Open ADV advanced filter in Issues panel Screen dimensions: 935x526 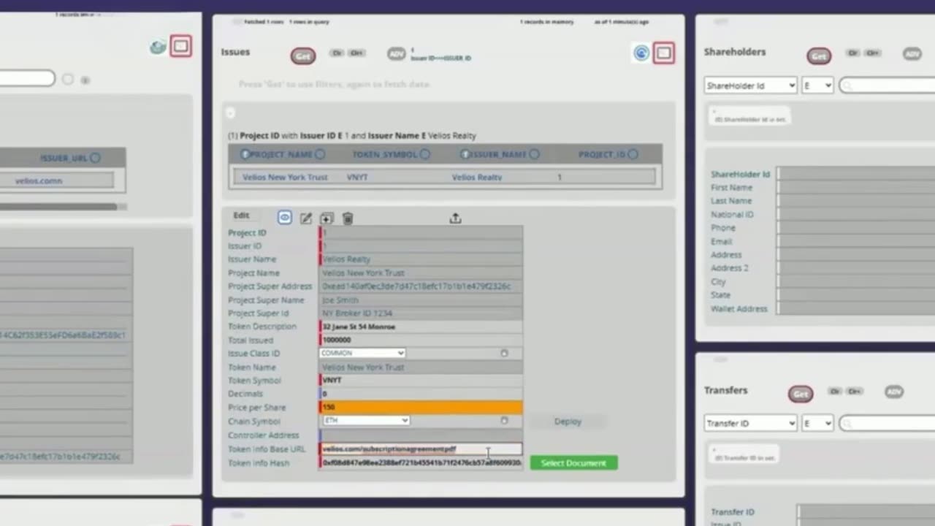click(397, 54)
